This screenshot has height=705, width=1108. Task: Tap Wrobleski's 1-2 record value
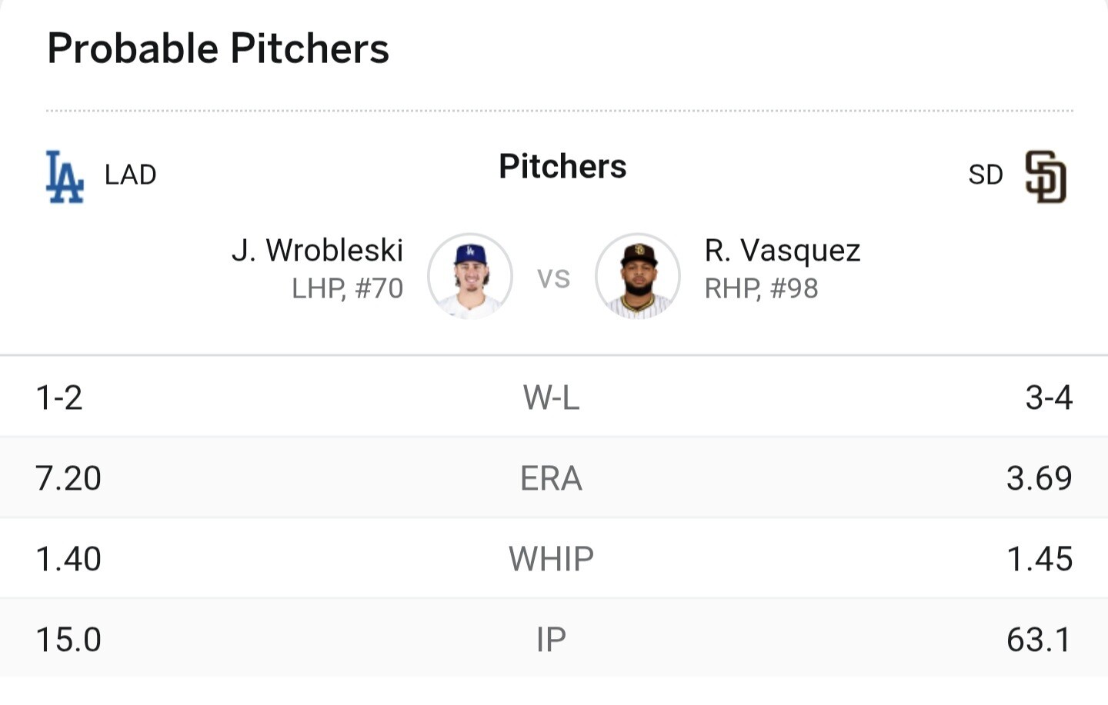pos(59,397)
